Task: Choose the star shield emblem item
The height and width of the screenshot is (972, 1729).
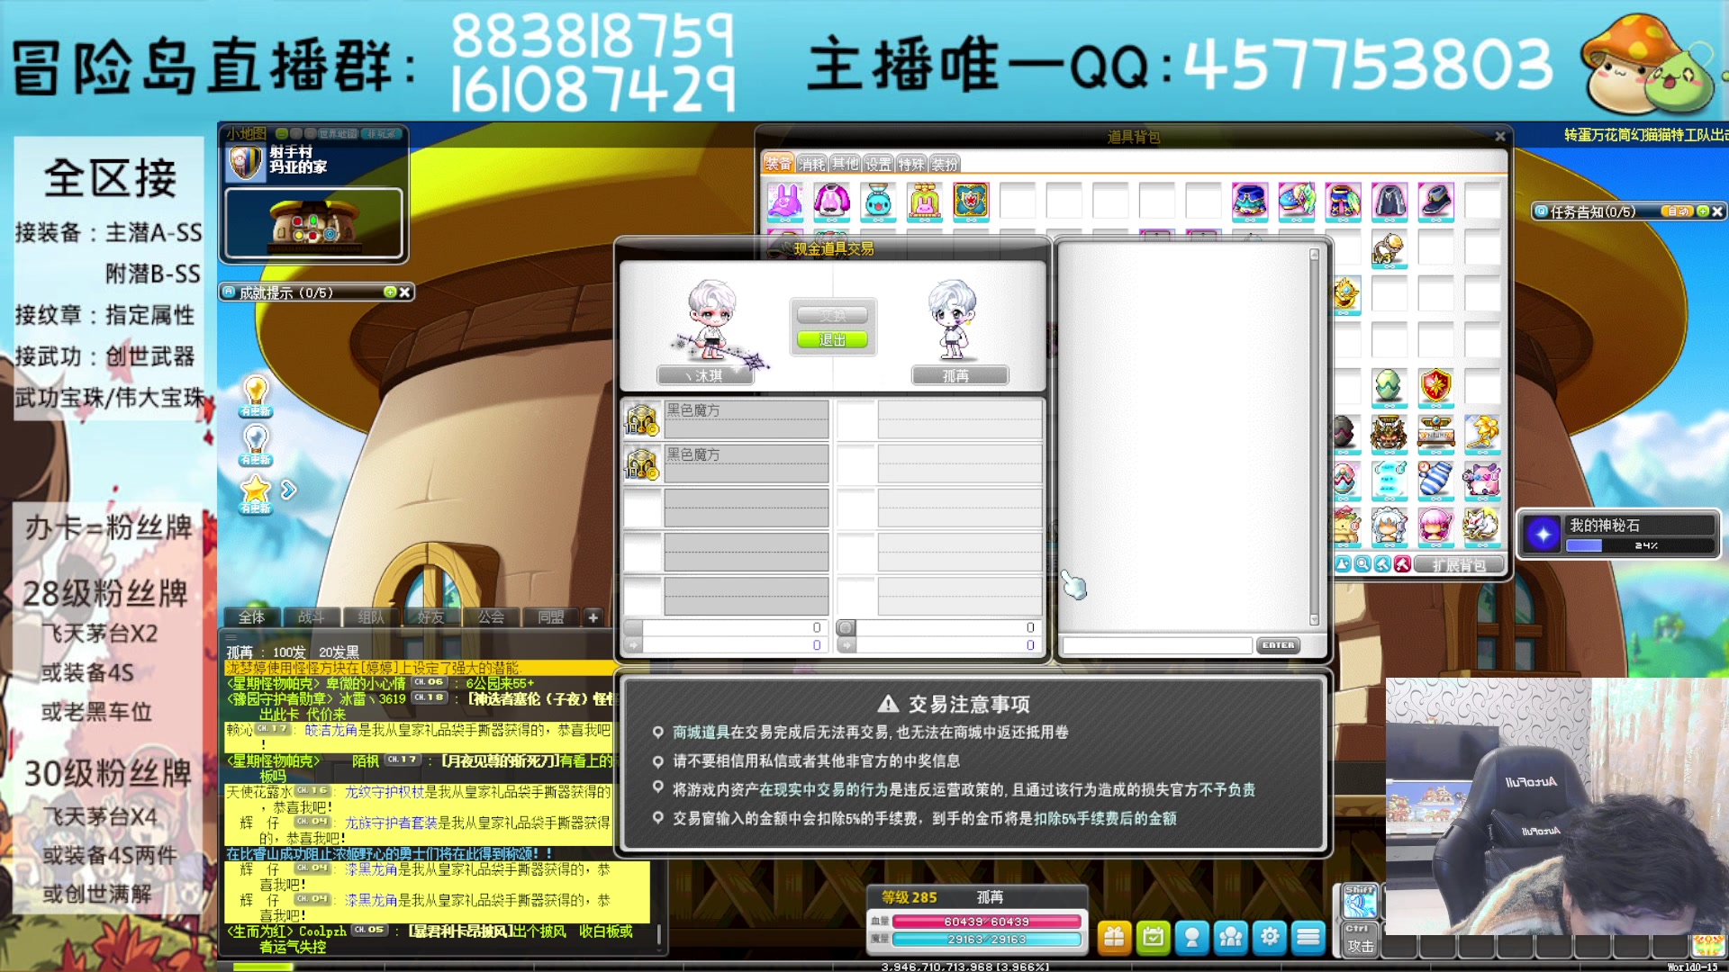Action: pyautogui.click(x=971, y=201)
